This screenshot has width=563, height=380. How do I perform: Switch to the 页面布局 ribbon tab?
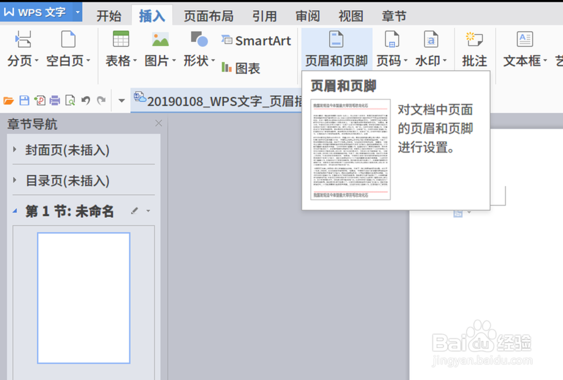(208, 15)
